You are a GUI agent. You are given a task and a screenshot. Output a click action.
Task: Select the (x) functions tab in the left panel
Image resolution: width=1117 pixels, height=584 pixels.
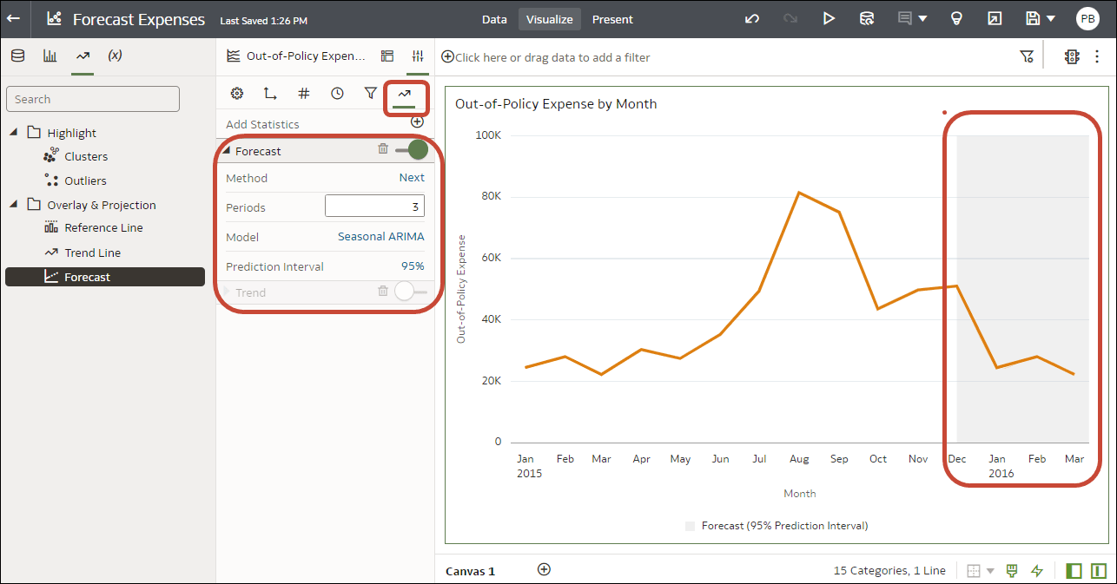pyautogui.click(x=114, y=55)
